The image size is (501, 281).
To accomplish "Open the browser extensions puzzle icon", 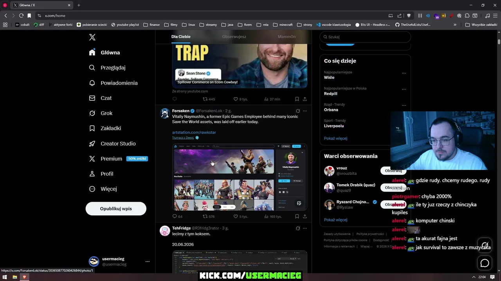I will click(467, 16).
